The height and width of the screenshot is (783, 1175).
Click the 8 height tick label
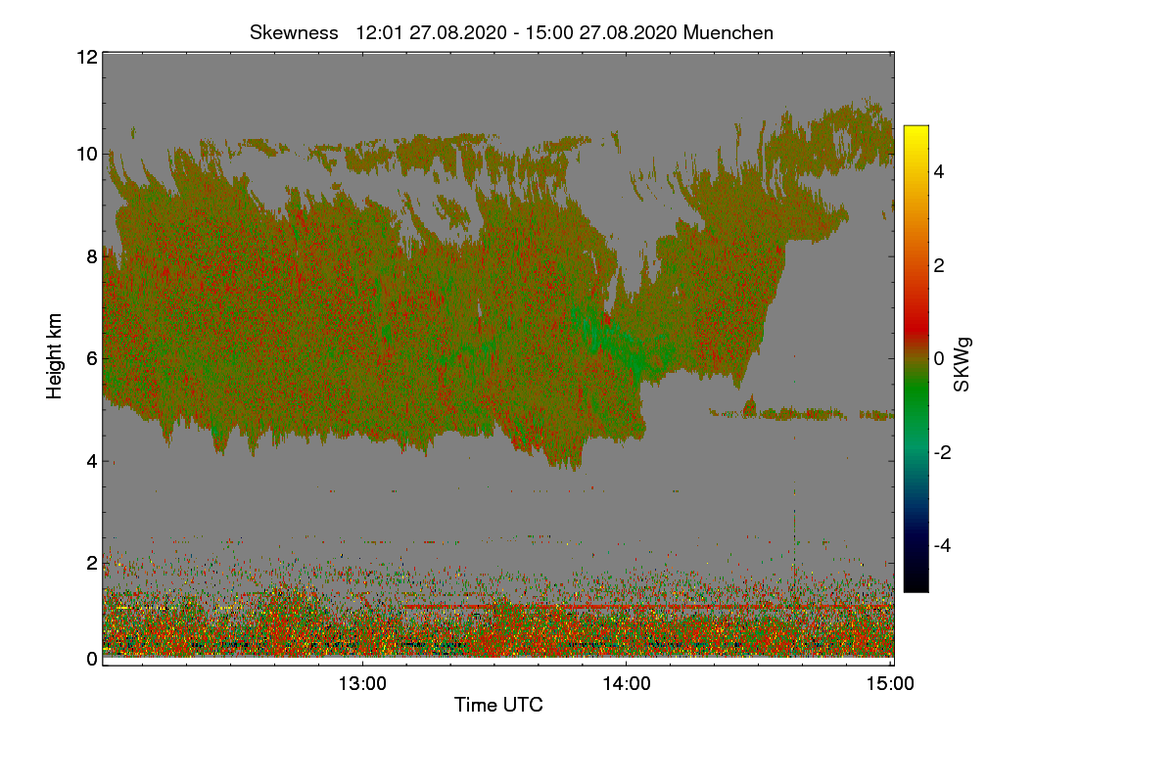click(x=91, y=256)
